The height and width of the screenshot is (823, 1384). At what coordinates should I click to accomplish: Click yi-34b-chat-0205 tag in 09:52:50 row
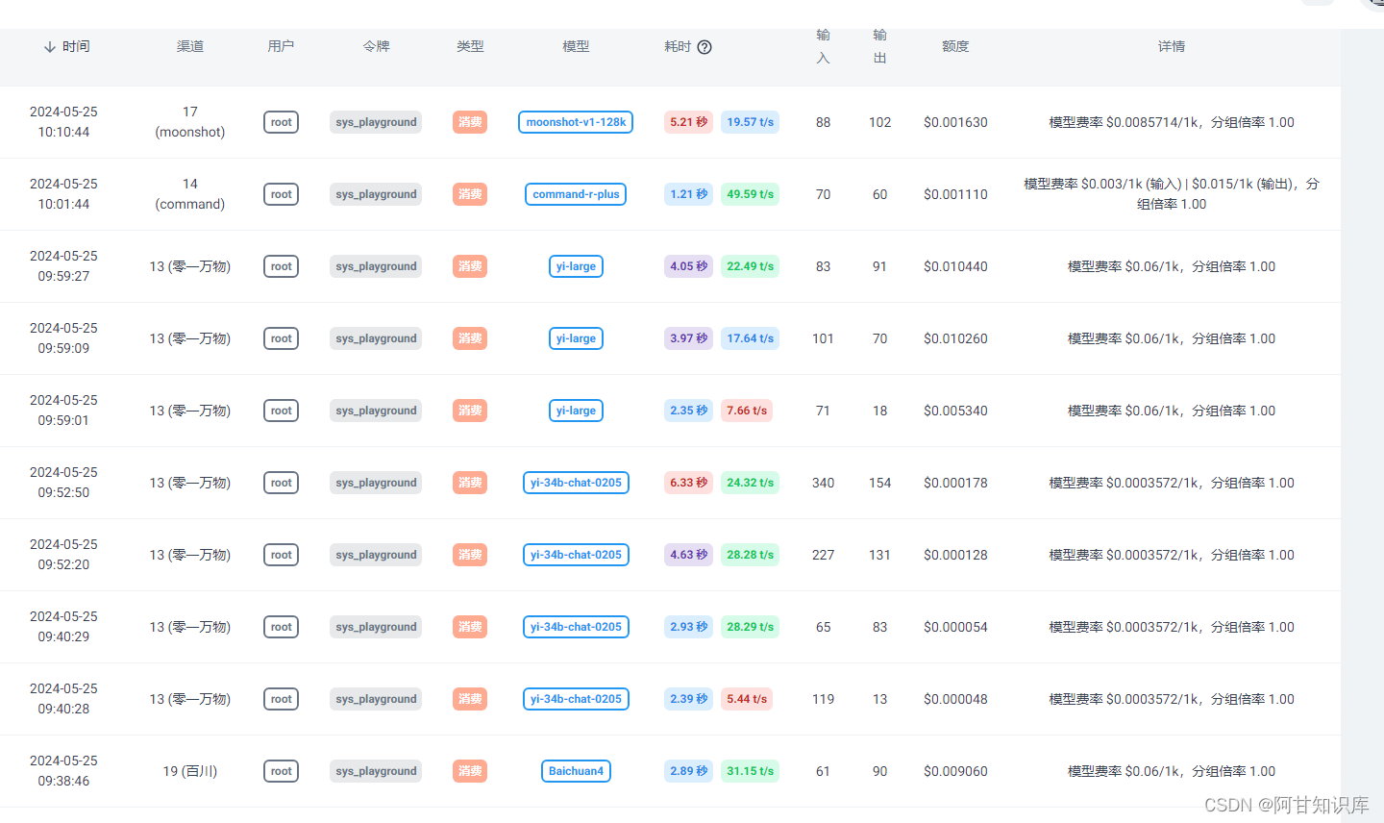coord(576,483)
